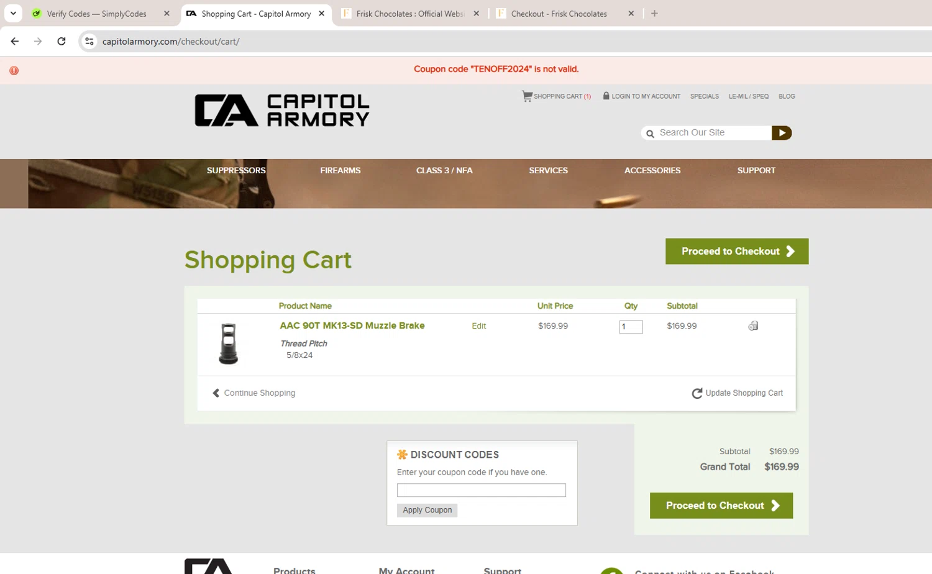
Task: Close the Checkout Frisk Chocolates tab
Action: click(631, 14)
